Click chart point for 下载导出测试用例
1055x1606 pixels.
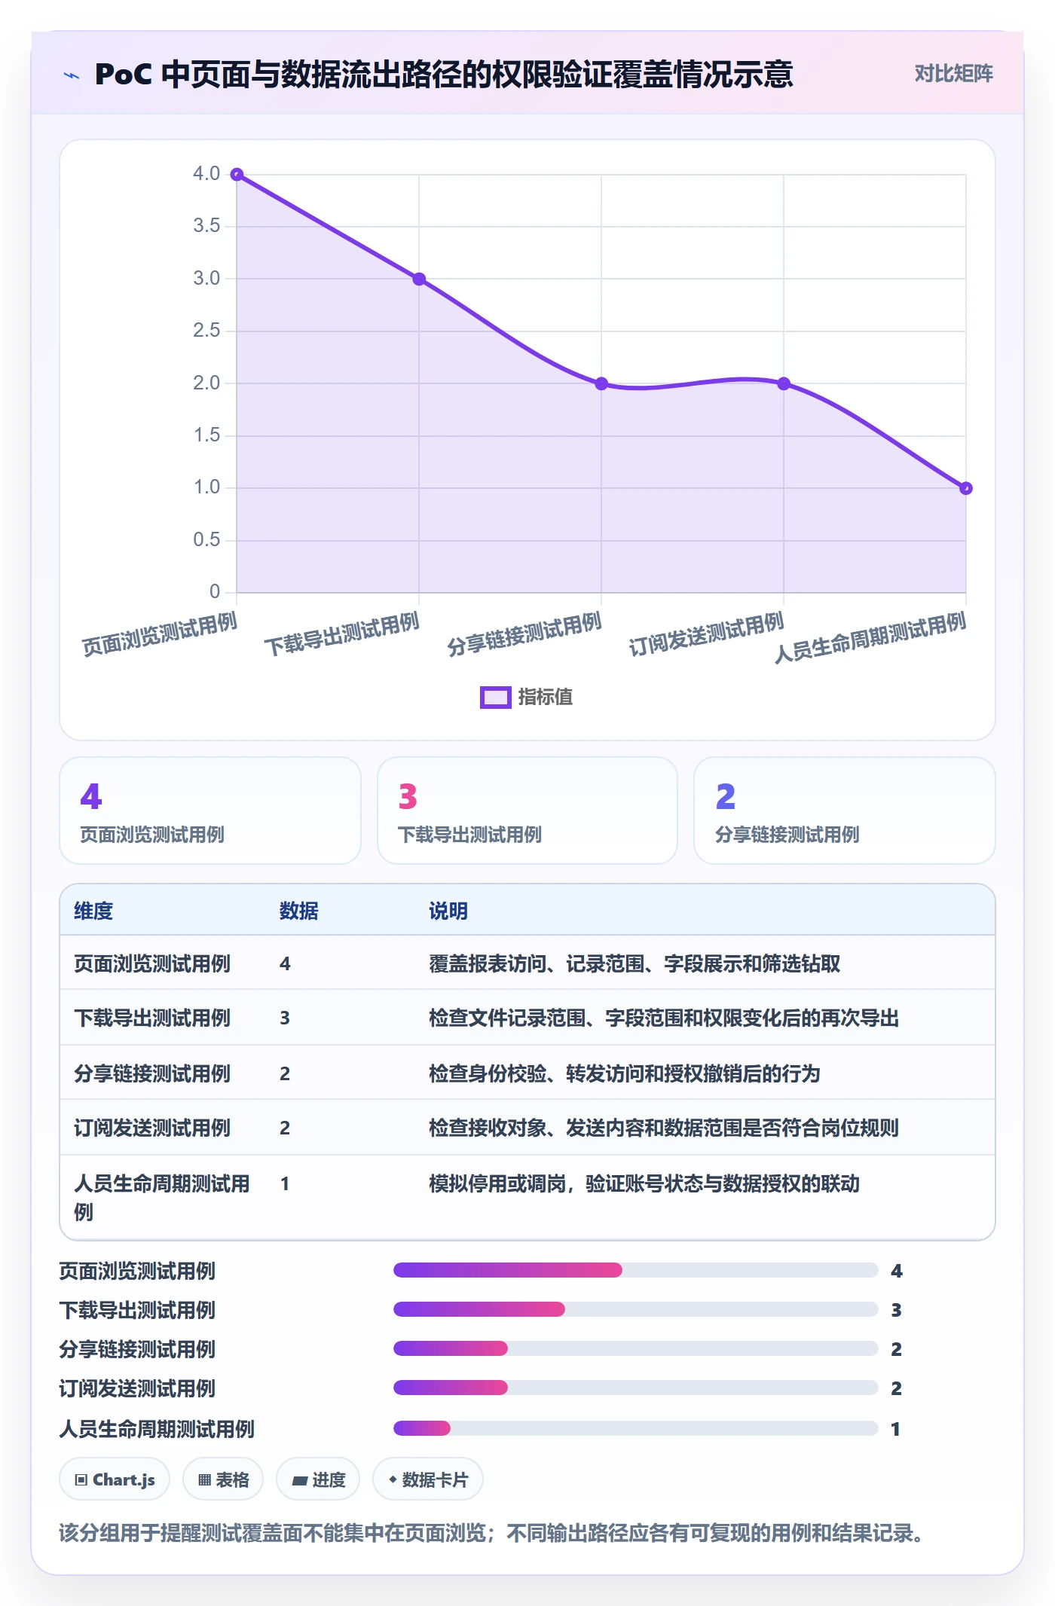tap(419, 279)
